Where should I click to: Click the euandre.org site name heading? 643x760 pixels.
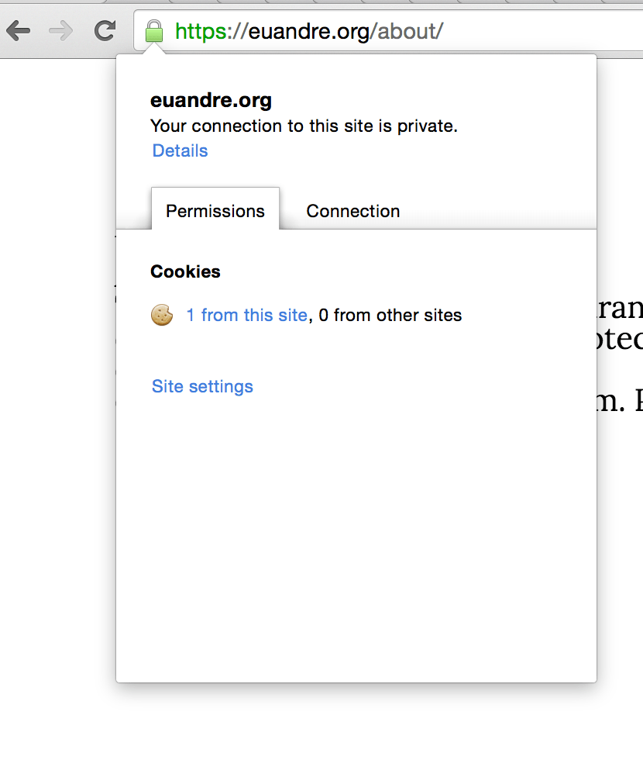point(210,100)
